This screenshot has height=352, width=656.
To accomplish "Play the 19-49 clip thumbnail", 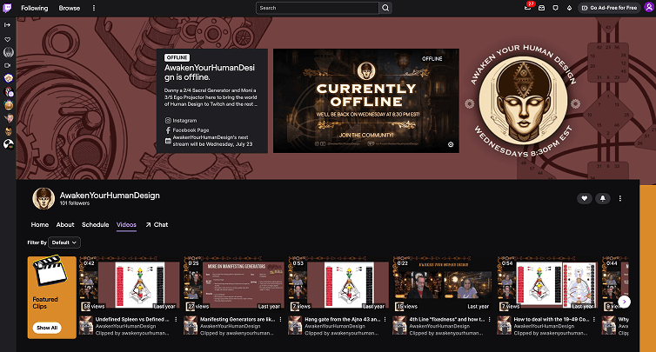I will click(548, 284).
